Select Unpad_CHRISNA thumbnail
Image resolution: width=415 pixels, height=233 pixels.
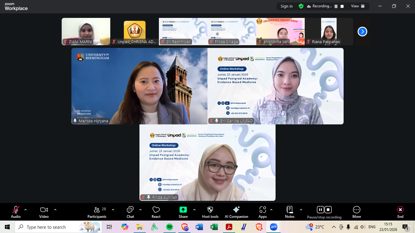[x=135, y=32]
